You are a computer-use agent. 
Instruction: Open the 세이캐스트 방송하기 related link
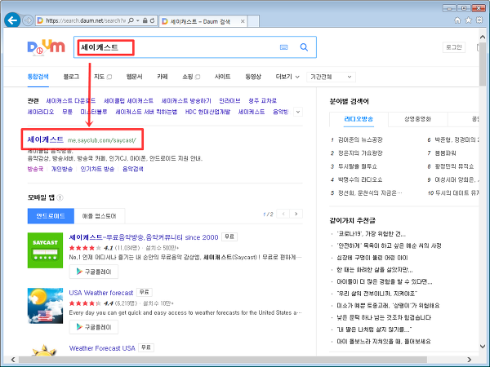point(186,101)
